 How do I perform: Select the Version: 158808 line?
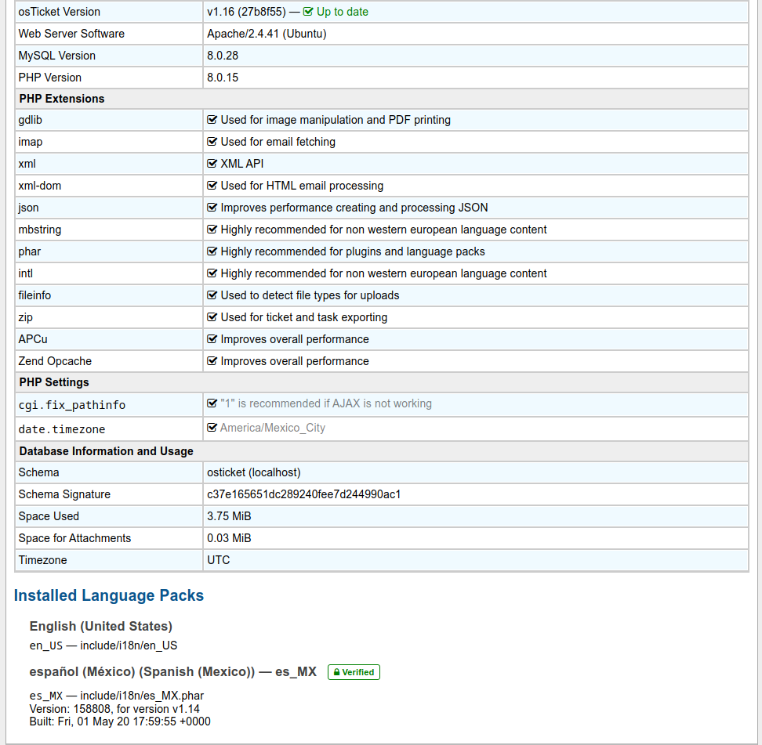point(114,709)
